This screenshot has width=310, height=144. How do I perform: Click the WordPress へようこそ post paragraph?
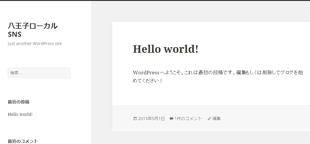click(218, 73)
